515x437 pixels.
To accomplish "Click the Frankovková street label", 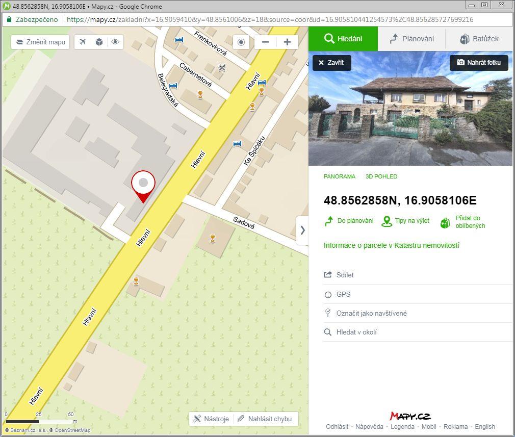I will [211, 43].
